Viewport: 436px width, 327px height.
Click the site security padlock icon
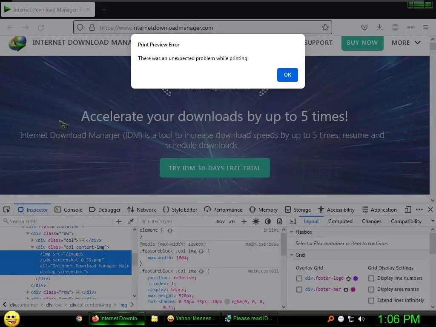[92, 28]
